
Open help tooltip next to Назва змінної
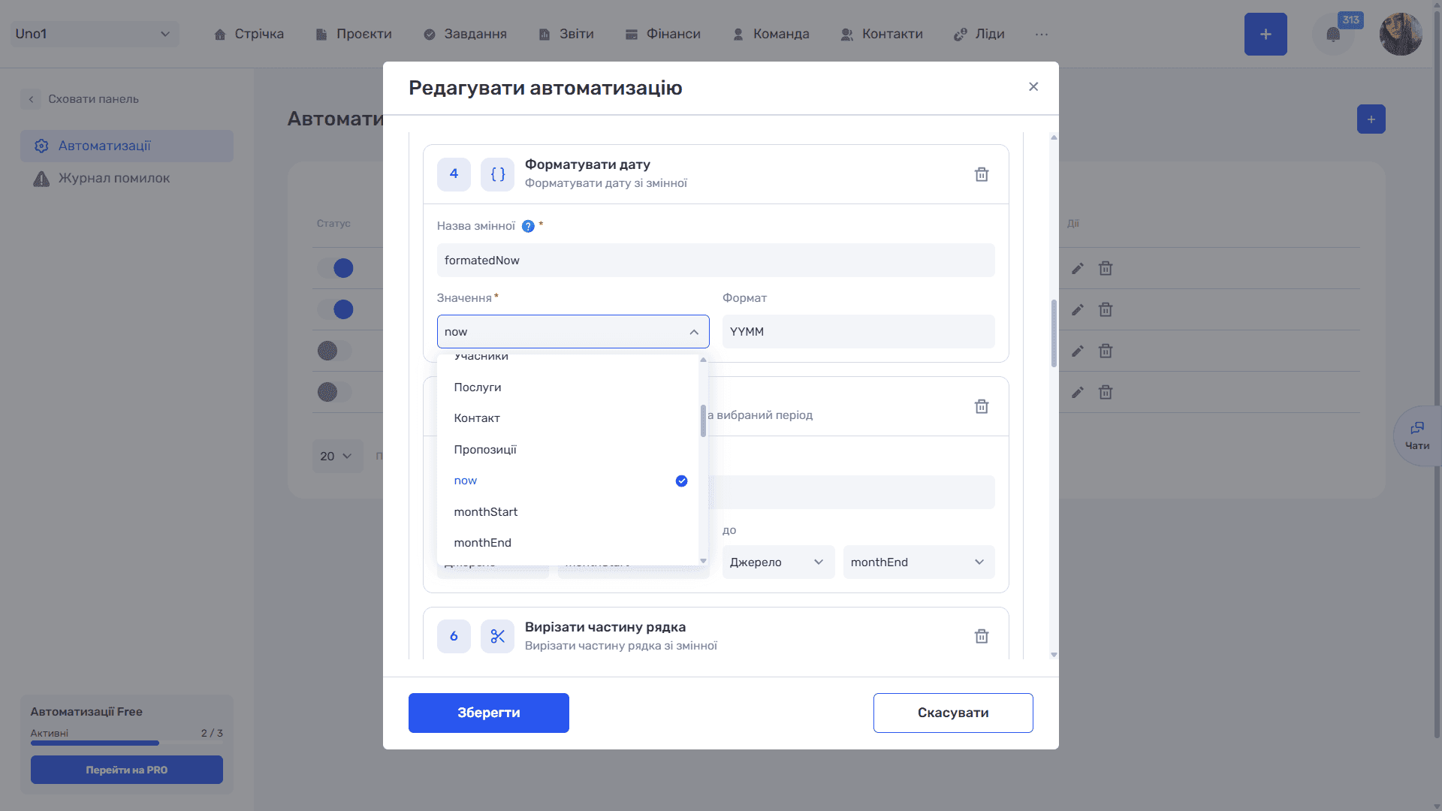(528, 226)
